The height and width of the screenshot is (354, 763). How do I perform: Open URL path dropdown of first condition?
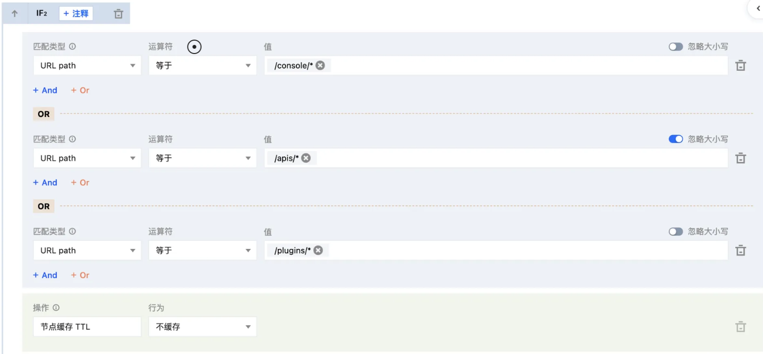(x=87, y=65)
